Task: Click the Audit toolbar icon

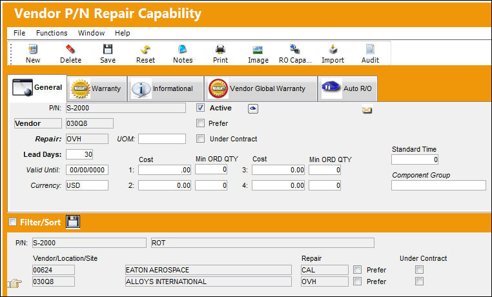Action: pos(370,49)
